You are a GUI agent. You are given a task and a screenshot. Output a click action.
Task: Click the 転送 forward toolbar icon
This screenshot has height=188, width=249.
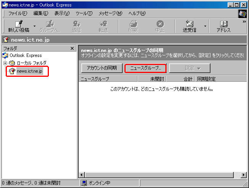click(103, 26)
